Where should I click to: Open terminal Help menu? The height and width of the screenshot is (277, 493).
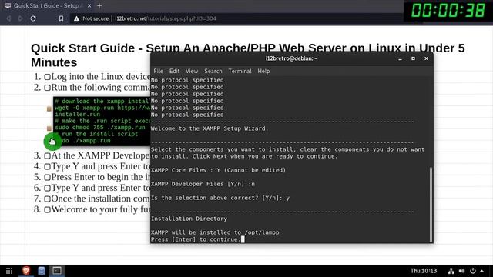pos(263,71)
